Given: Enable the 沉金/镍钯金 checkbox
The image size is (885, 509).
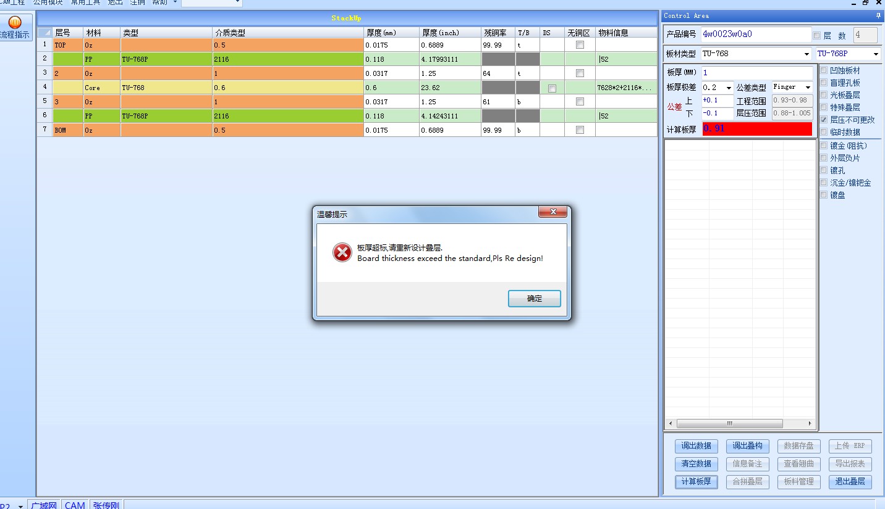Looking at the screenshot, I should pyautogui.click(x=824, y=183).
